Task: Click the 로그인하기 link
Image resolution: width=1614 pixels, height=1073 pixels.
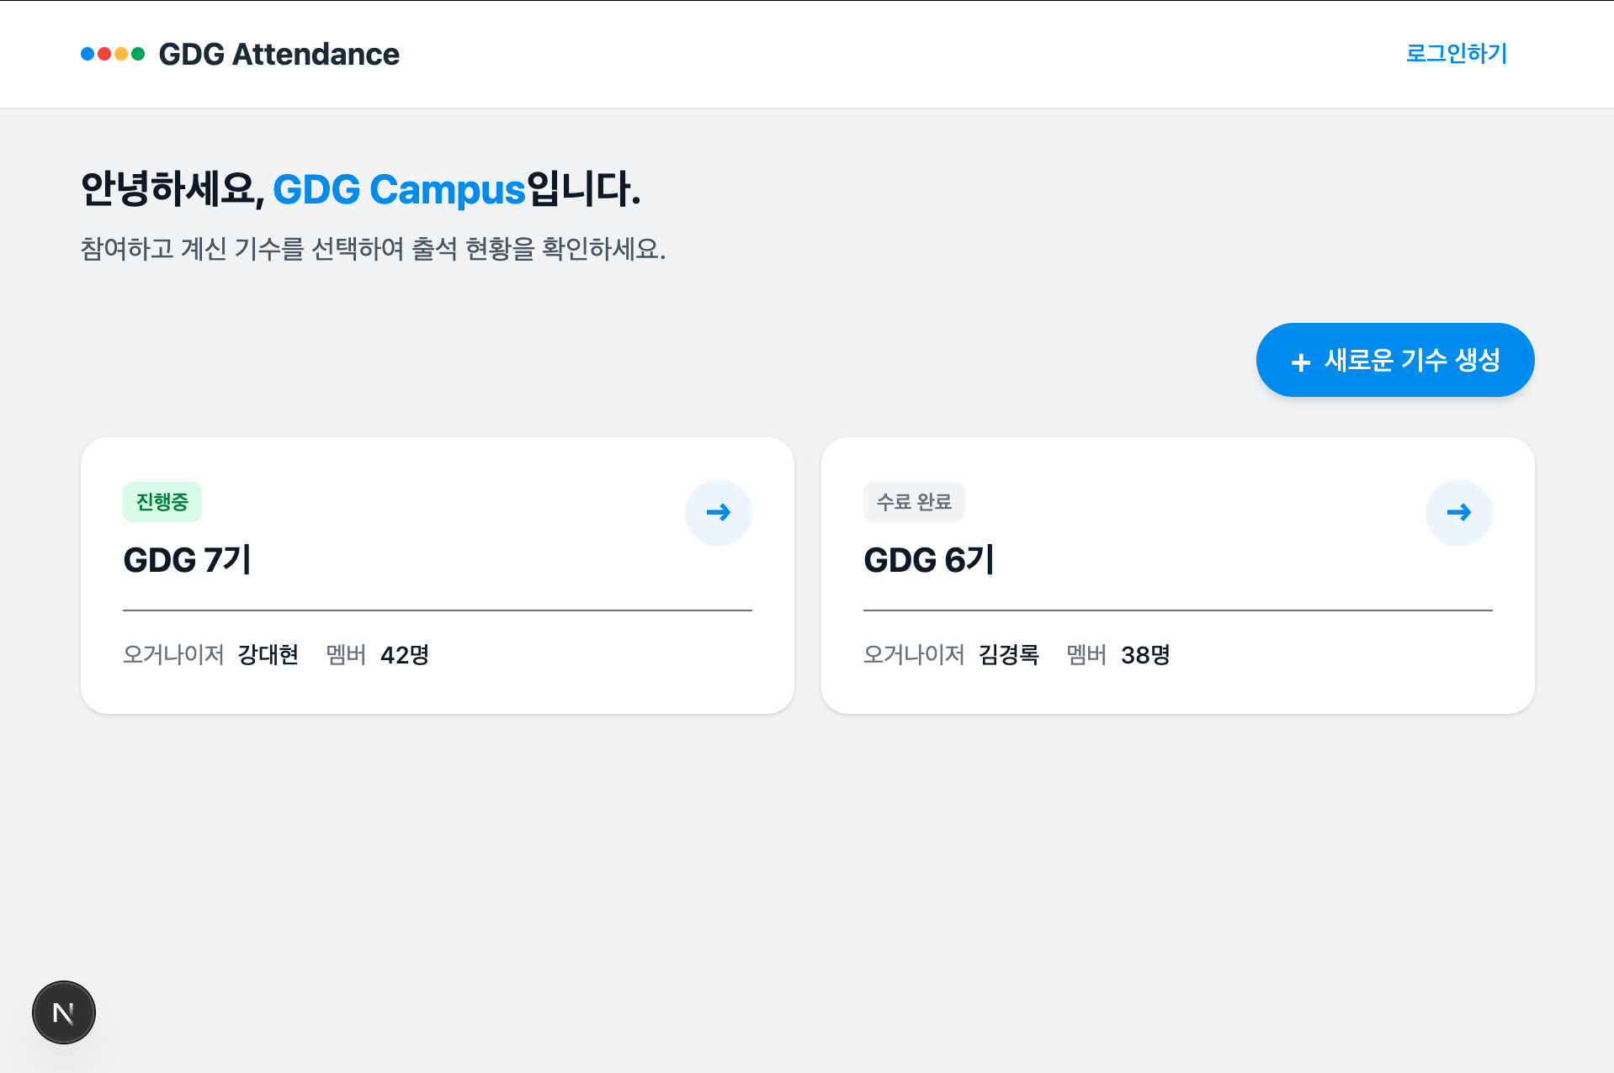Action: tap(1457, 53)
